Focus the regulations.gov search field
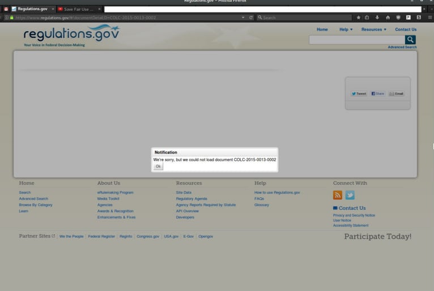This screenshot has width=434, height=291. tap(357, 40)
